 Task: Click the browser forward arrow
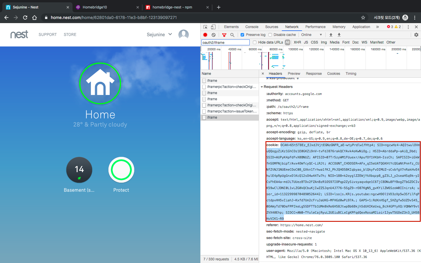pos(16,18)
